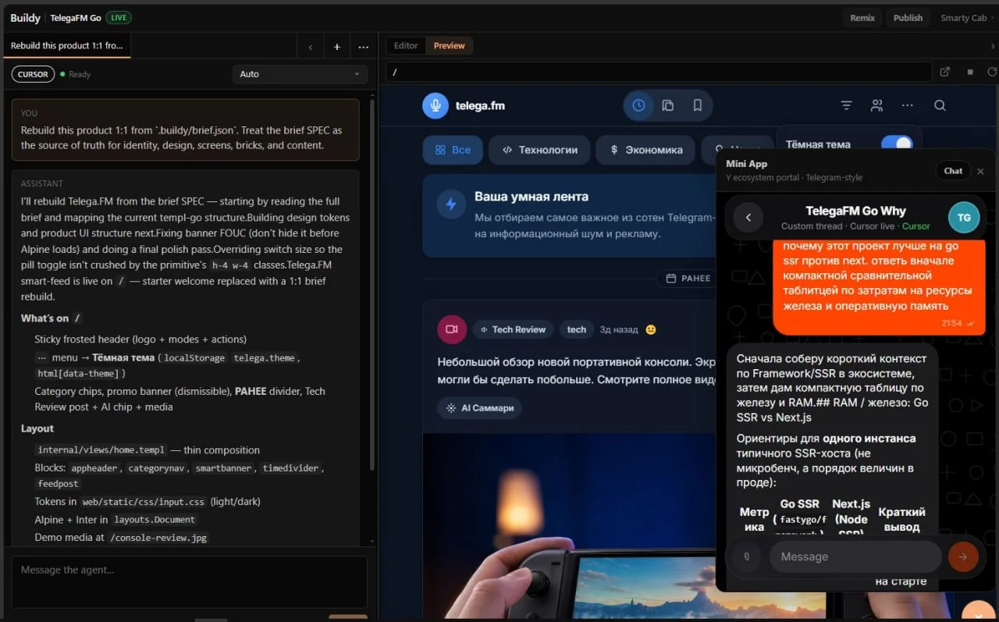The height and width of the screenshot is (622, 999).
Task: Open the bookmarks mode icon
Action: point(698,105)
